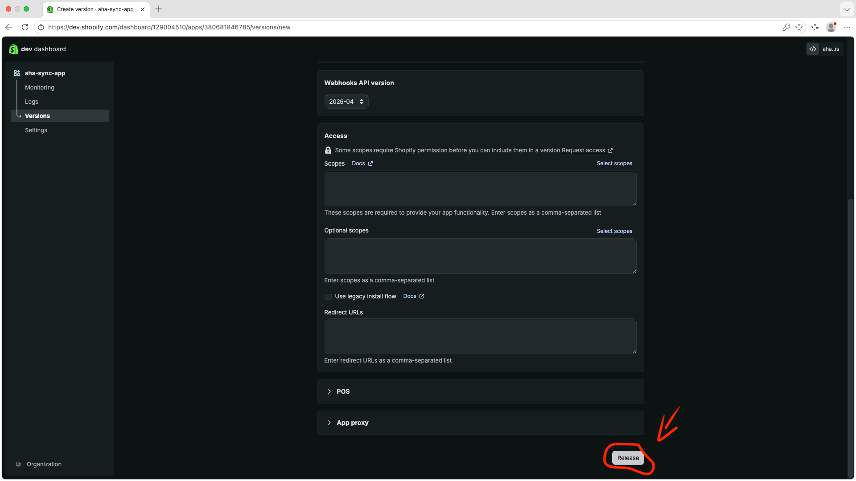Click the Release button
This screenshot has width=856, height=481.
(628, 458)
